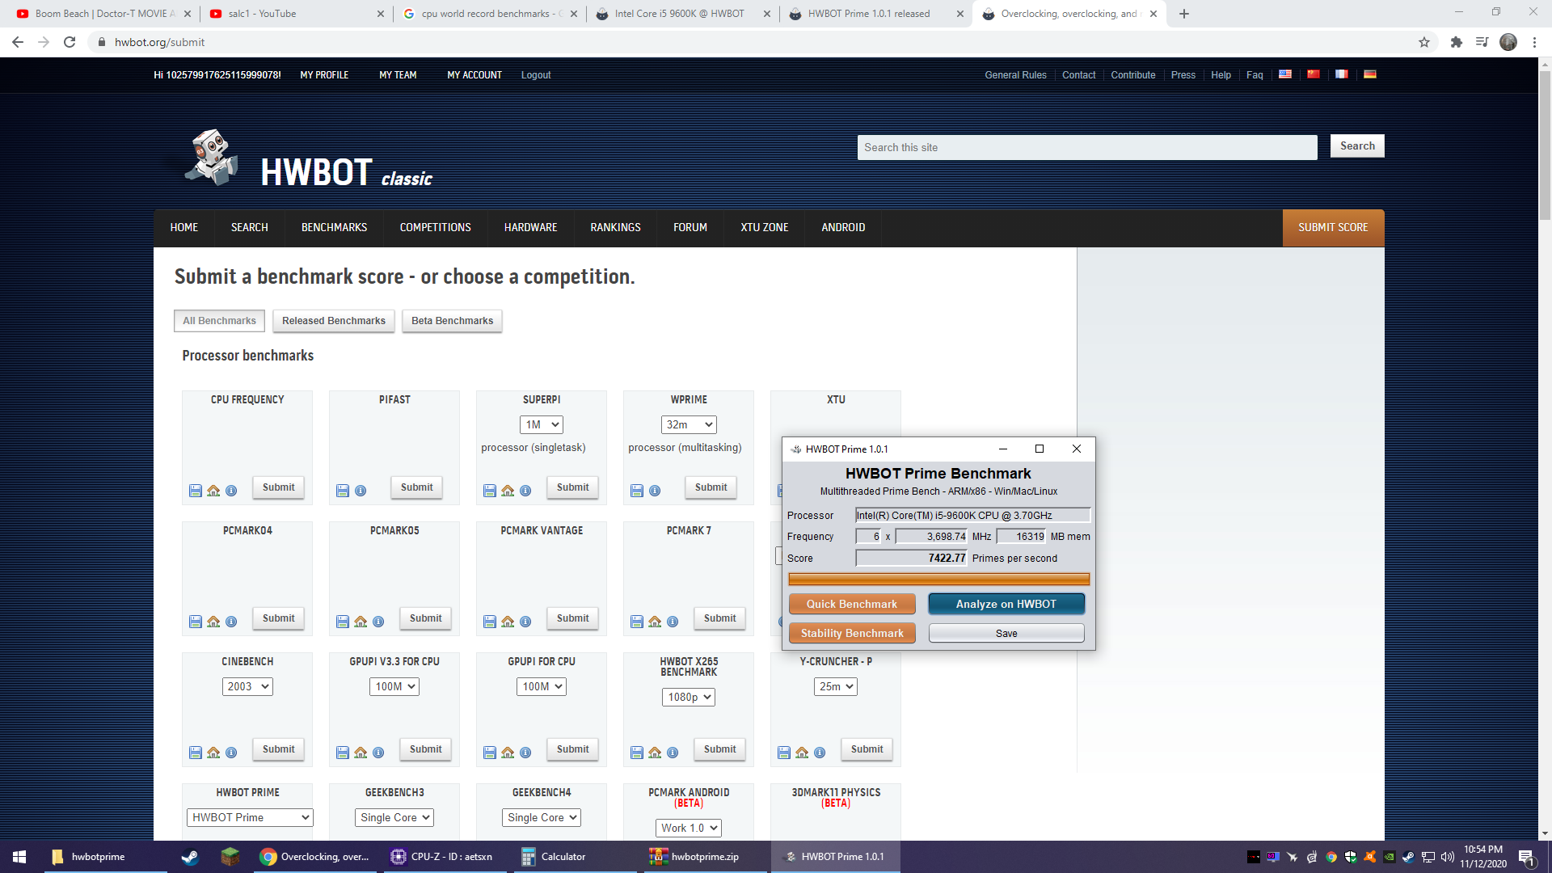Open the Chrome profile avatar
The width and height of the screenshot is (1552, 873).
(1508, 42)
